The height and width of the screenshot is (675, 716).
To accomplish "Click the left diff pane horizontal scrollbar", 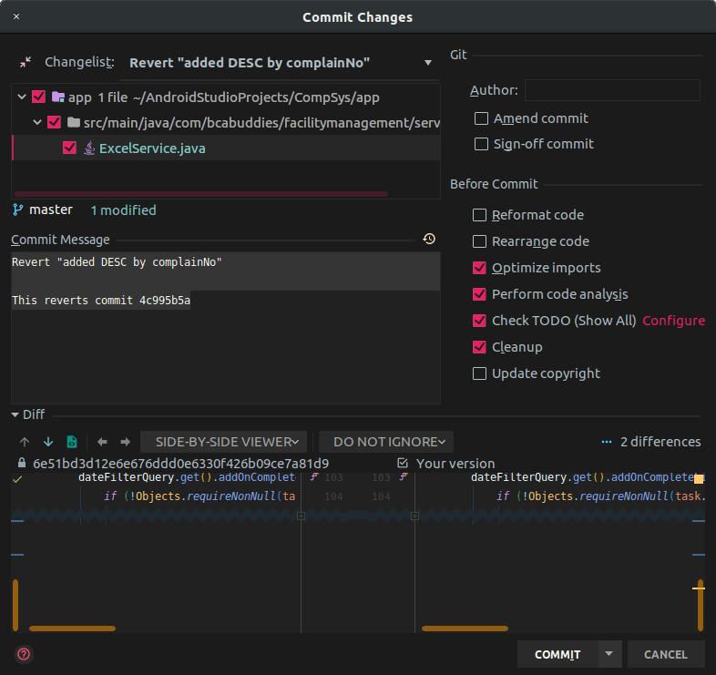I will click(x=72, y=629).
